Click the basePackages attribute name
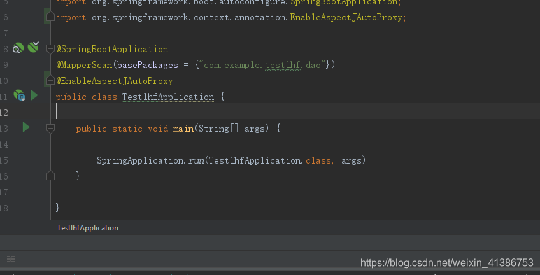 (148, 65)
